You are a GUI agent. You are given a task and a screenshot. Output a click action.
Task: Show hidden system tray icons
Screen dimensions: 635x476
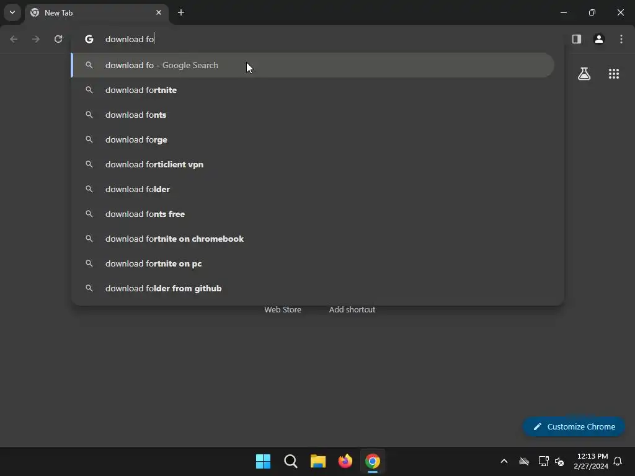[504, 461]
